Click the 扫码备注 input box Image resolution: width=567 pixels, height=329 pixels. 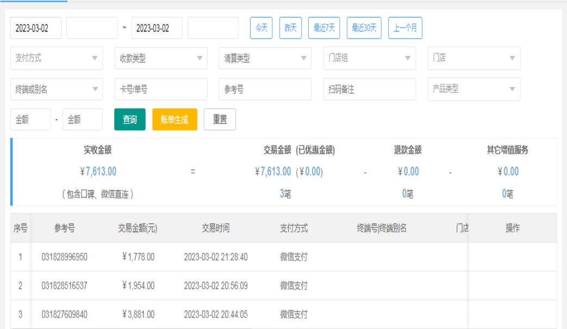370,90
